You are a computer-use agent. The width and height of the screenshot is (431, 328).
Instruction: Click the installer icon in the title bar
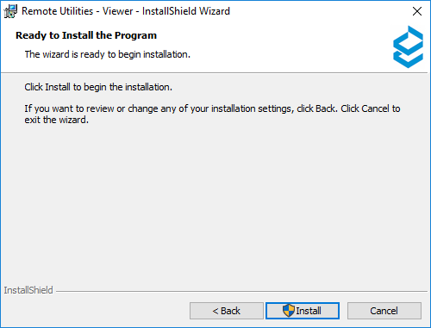pyautogui.click(x=10, y=11)
